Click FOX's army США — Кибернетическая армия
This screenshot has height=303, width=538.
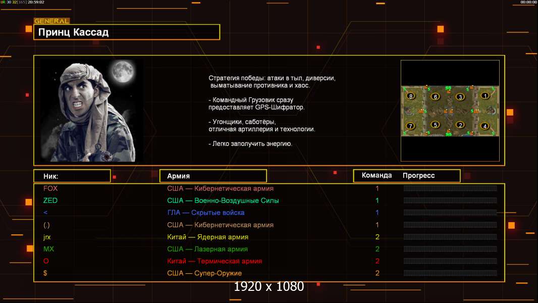point(220,188)
